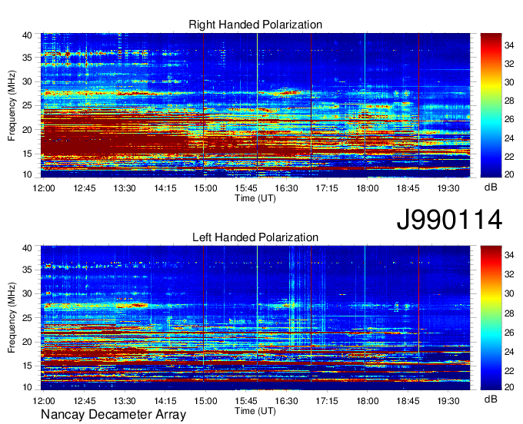Click the left-handed polarization spectrogram
523x424 pixels.
click(255, 318)
